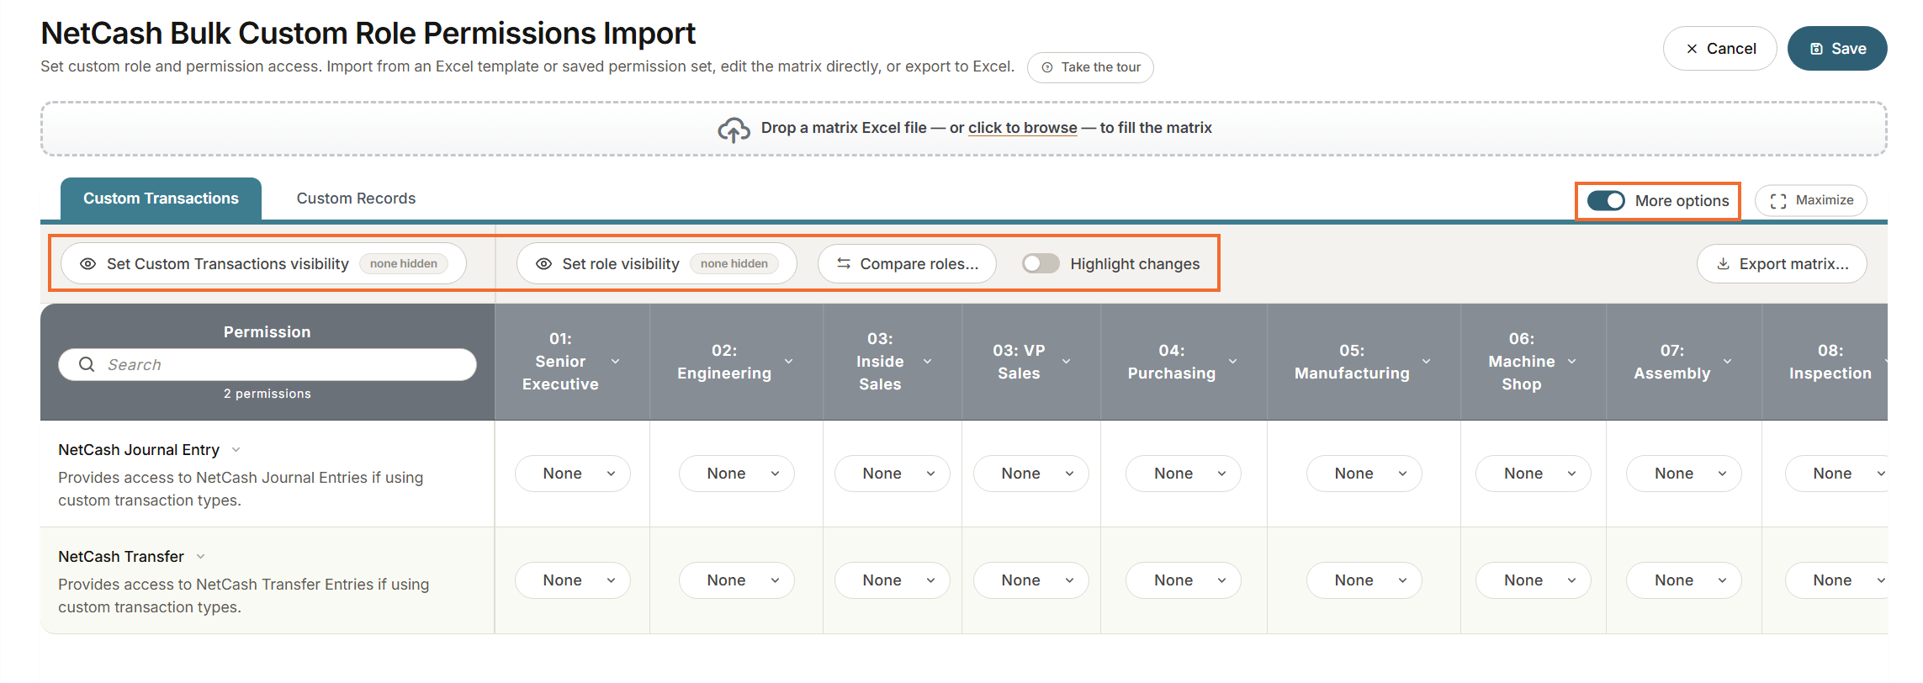Set NetCash Transfer level for Purchasing
The width and height of the screenshot is (1923, 683).
coord(1184,580)
